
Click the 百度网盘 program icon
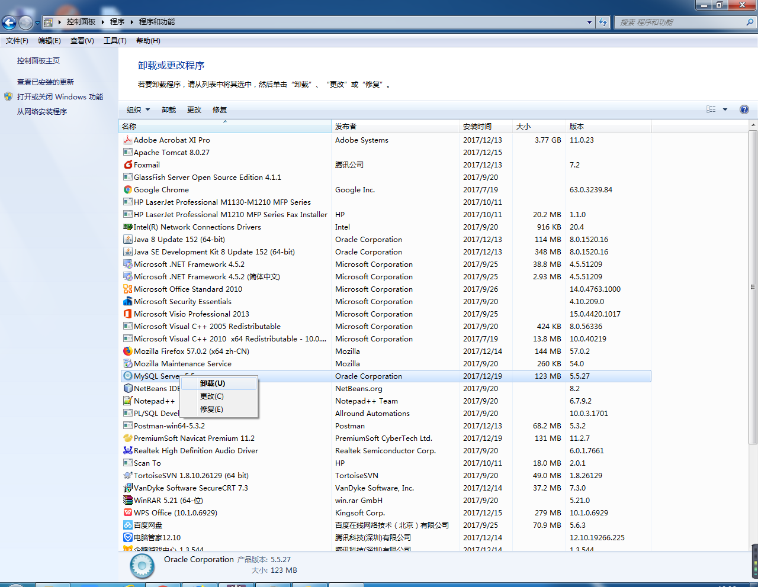click(127, 525)
